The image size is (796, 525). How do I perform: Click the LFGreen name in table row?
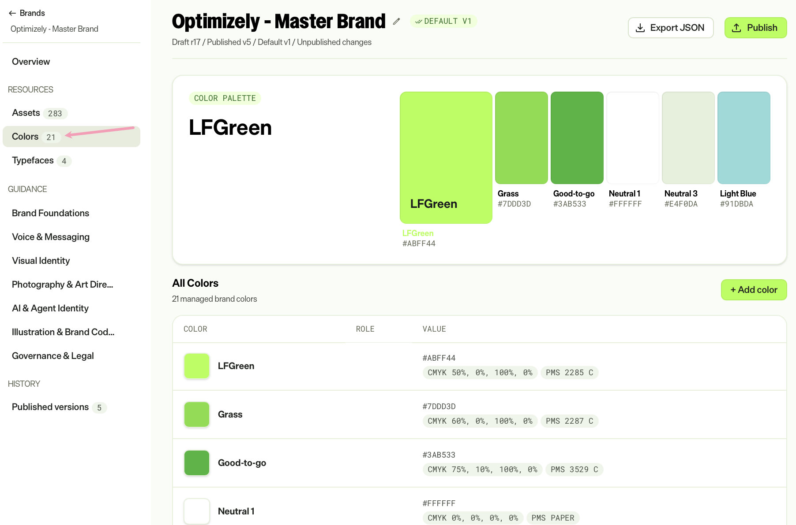tap(236, 366)
